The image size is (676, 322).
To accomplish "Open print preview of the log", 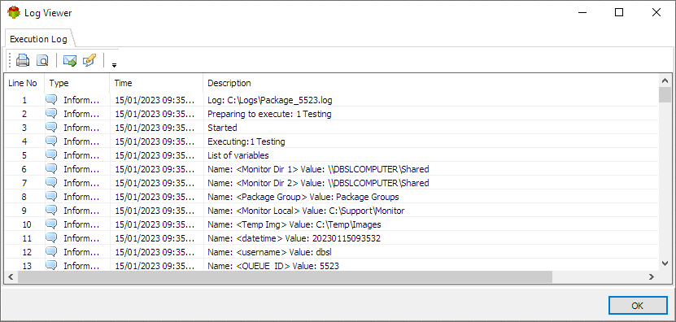I will [x=42, y=61].
